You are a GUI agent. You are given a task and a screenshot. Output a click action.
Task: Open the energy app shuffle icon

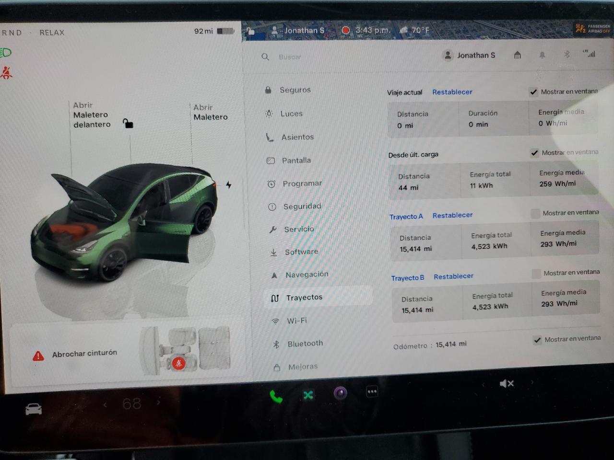(x=308, y=395)
